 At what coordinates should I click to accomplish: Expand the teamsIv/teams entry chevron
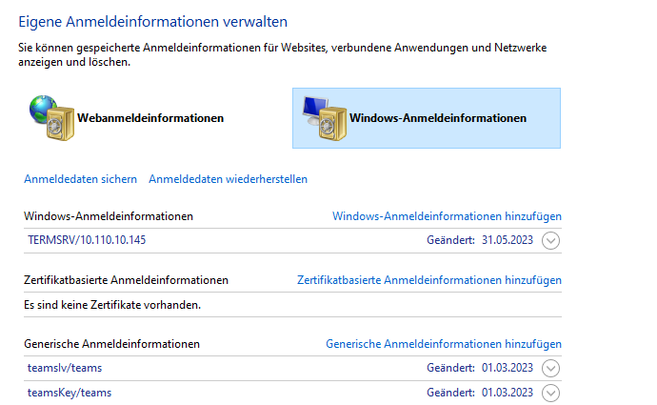550,368
